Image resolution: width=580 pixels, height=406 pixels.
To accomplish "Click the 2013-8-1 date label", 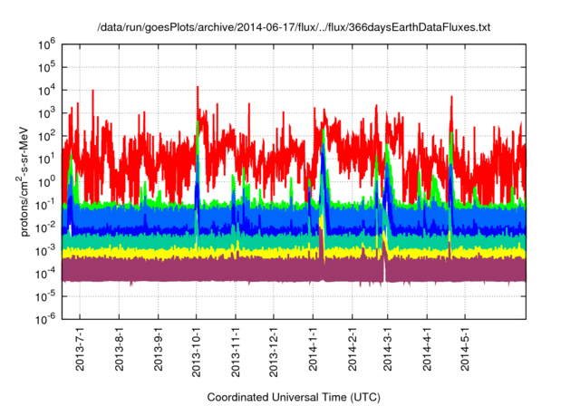I will click(x=119, y=349).
